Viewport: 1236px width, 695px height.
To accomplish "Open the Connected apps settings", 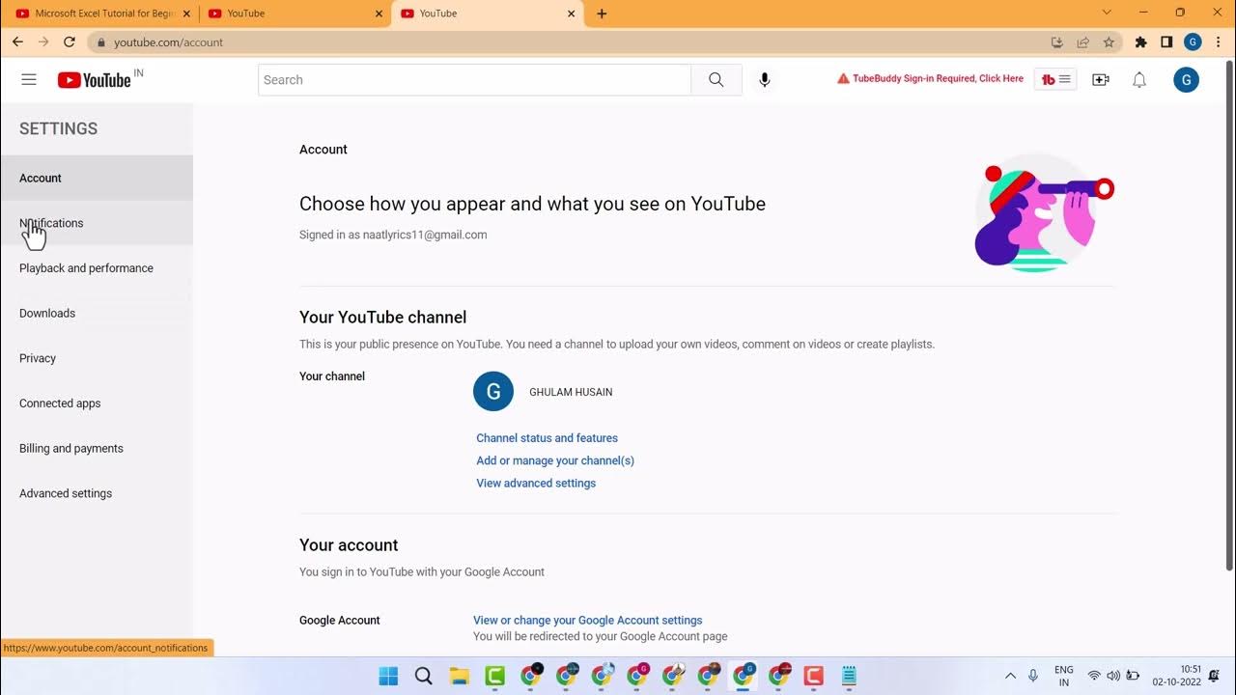I will [97, 403].
